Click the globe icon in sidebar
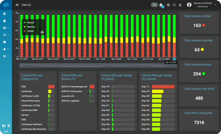The height and width of the screenshot is (134, 221). pyautogui.click(x=5, y=13)
